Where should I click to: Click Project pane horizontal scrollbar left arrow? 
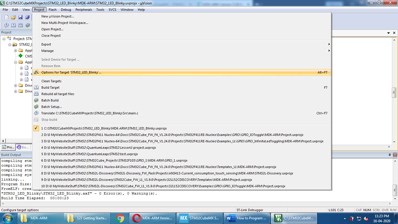coord(3,141)
